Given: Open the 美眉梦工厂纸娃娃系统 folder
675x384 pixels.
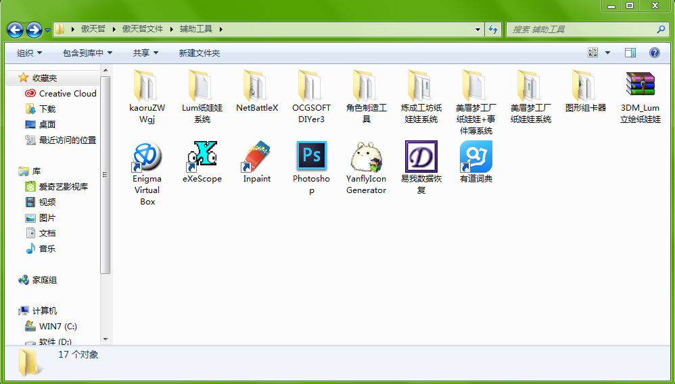Looking at the screenshot, I should click(x=531, y=97).
